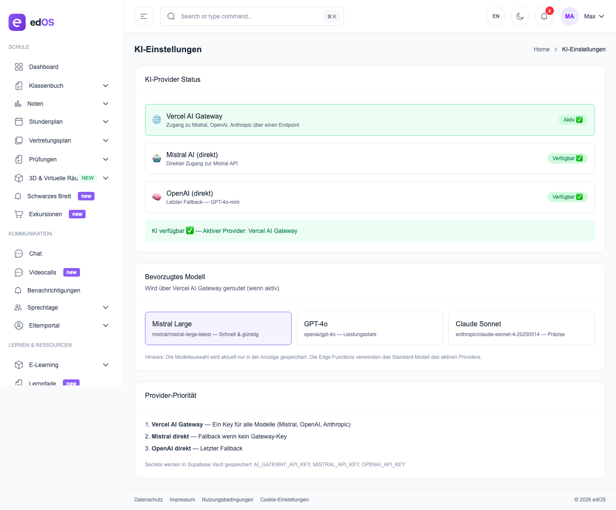Image resolution: width=616 pixels, height=510 pixels.
Task: Choose Claude Sonnet model option
Action: click(x=521, y=328)
